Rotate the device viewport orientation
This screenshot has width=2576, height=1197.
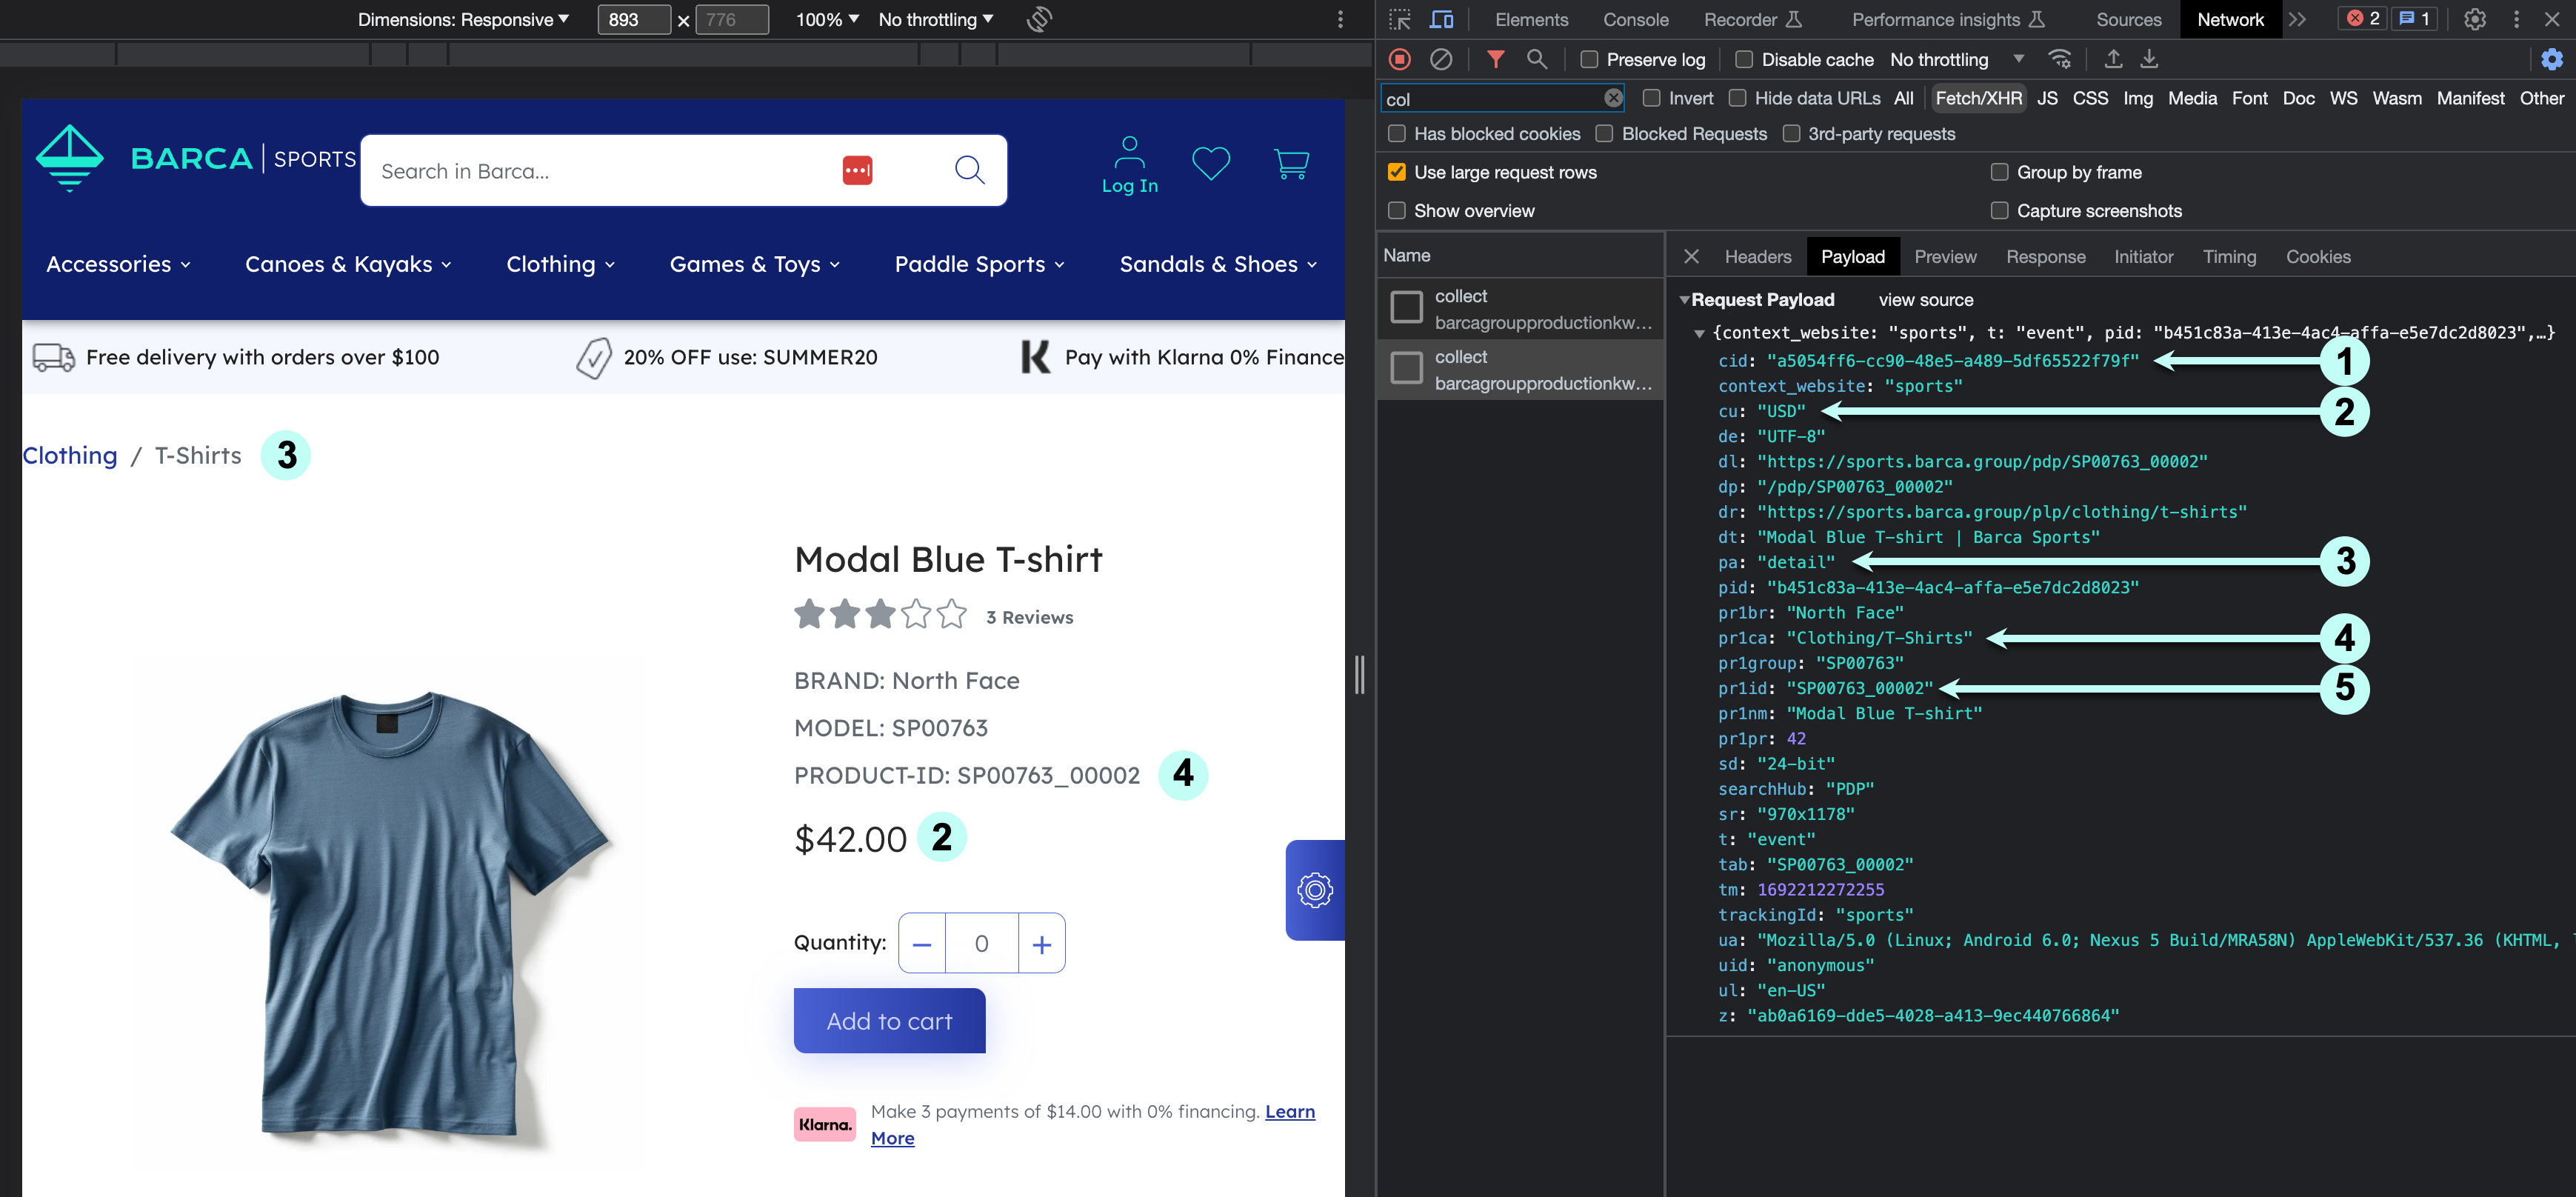pyautogui.click(x=1040, y=19)
